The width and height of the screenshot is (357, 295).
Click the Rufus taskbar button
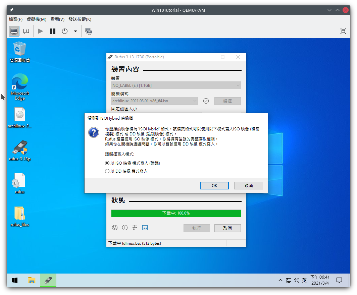click(x=48, y=281)
